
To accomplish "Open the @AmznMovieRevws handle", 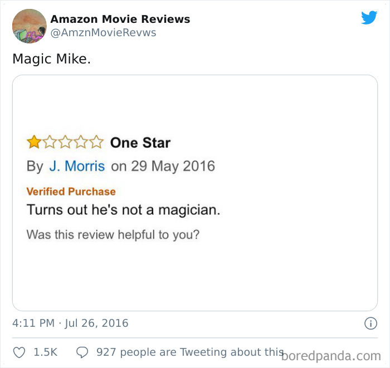I will (x=103, y=32).
